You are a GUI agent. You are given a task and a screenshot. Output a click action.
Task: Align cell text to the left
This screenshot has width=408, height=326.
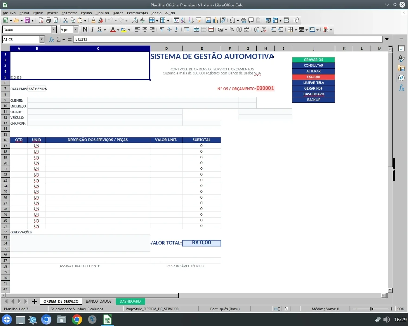click(x=137, y=30)
